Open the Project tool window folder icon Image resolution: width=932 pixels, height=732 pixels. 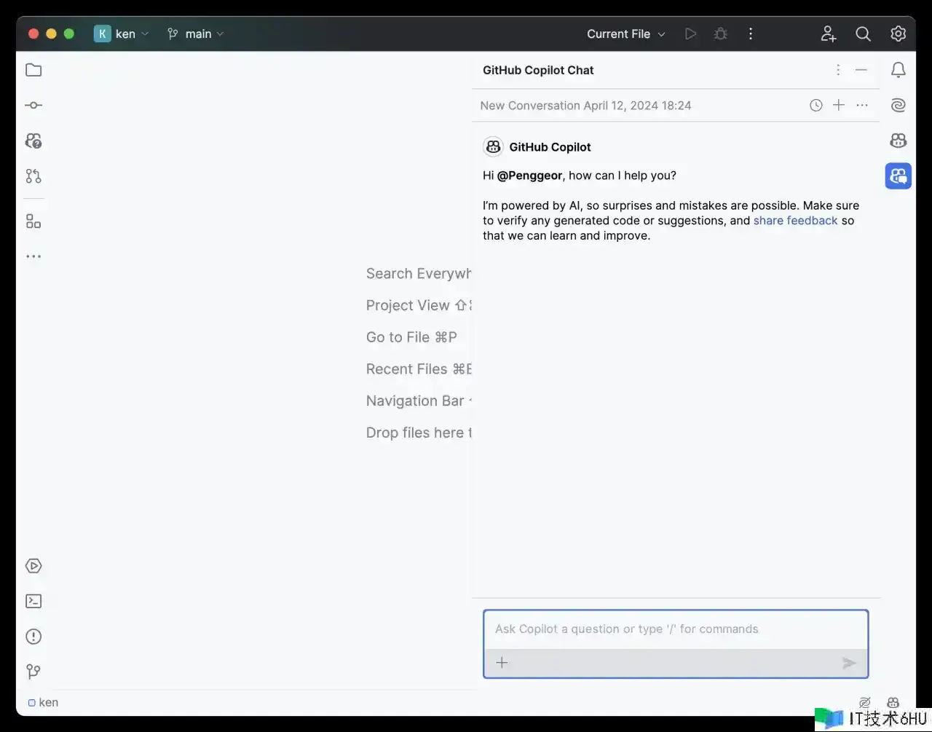pyautogui.click(x=33, y=70)
